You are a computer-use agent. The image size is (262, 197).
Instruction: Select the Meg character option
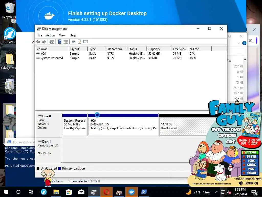pyautogui.click(x=250, y=169)
